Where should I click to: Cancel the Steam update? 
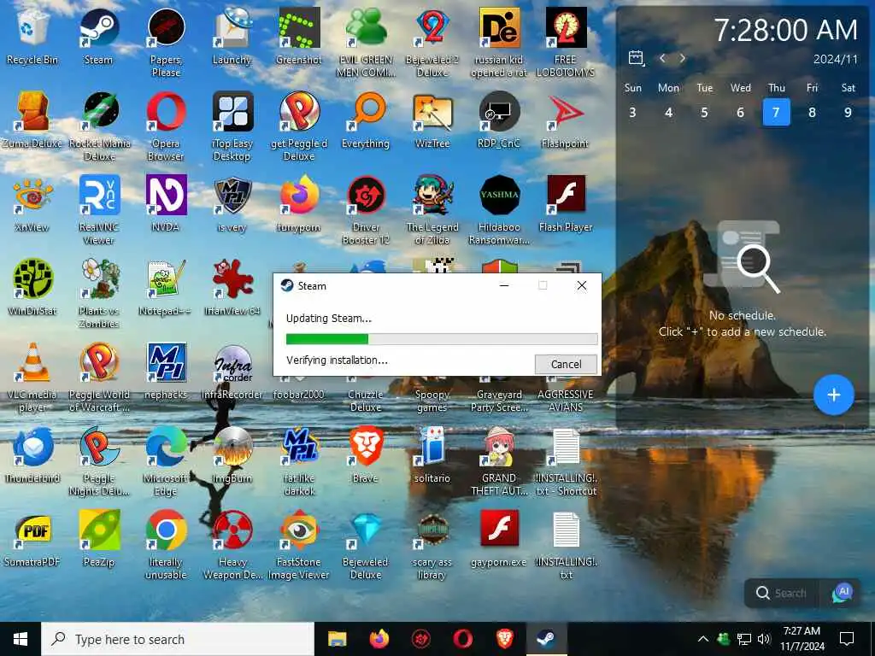click(566, 364)
